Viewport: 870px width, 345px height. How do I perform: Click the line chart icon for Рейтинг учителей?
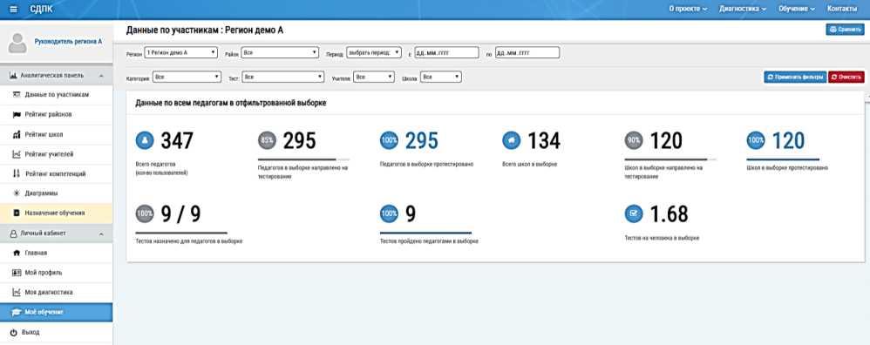(16, 154)
